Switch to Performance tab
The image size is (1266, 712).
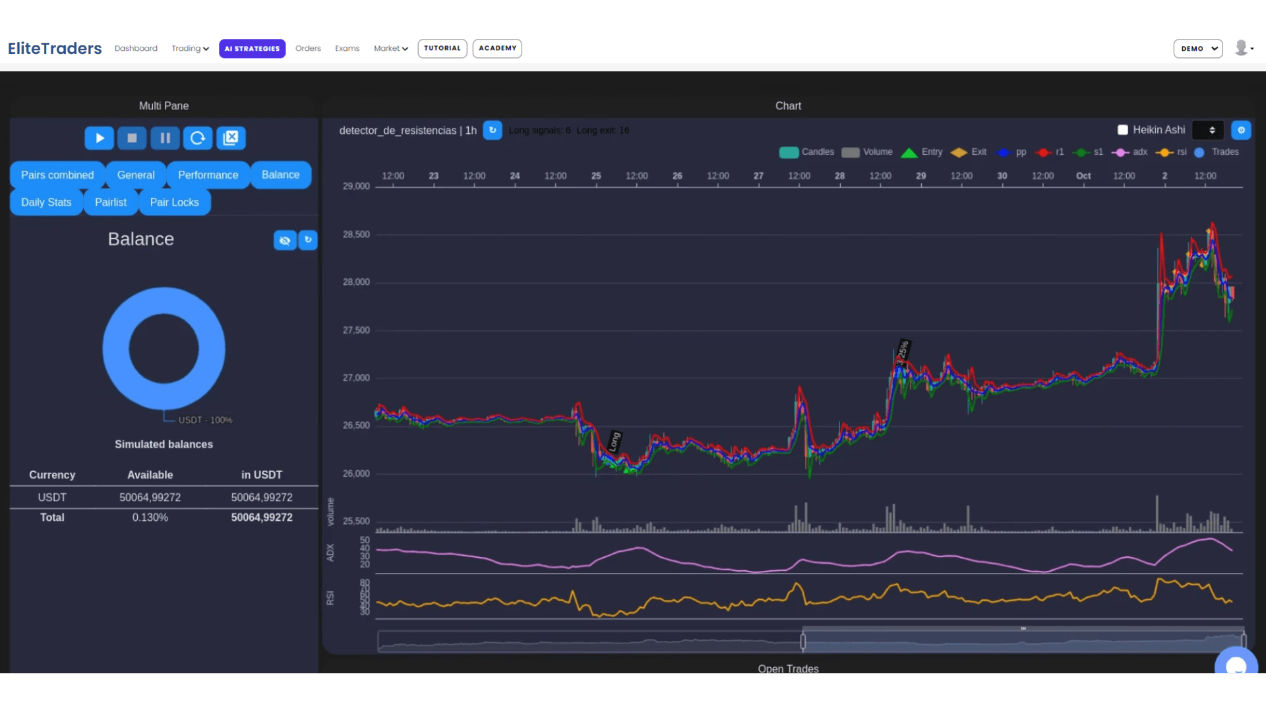[x=208, y=175]
